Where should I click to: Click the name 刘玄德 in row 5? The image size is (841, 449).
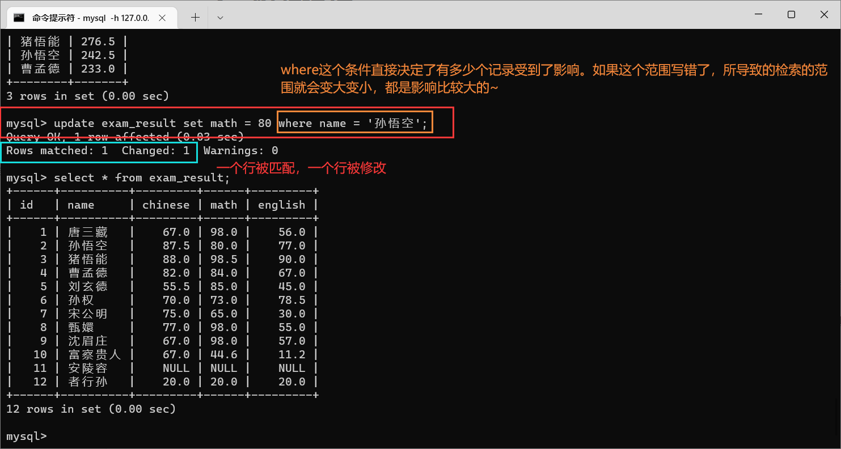87,286
